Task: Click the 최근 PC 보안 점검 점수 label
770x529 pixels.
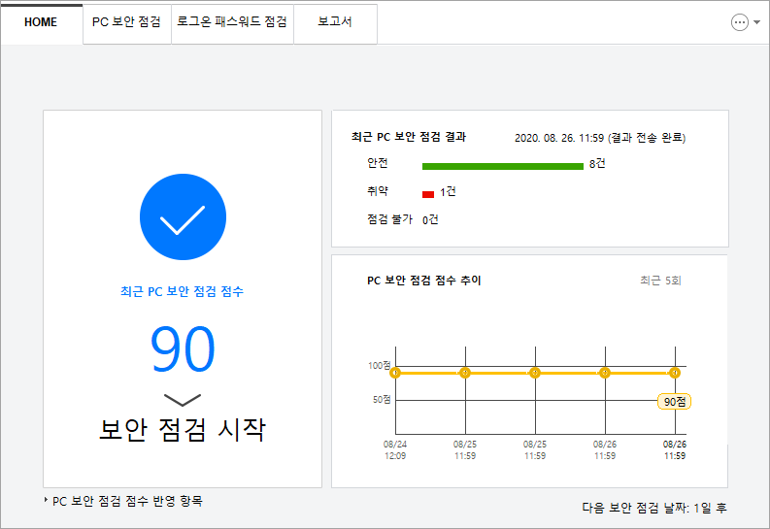Action: point(182,291)
